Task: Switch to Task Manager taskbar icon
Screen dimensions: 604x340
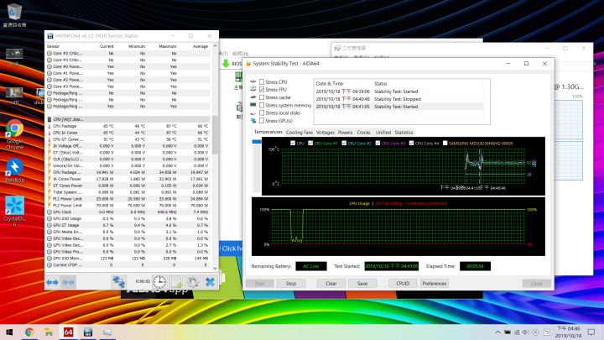Action: (107, 332)
